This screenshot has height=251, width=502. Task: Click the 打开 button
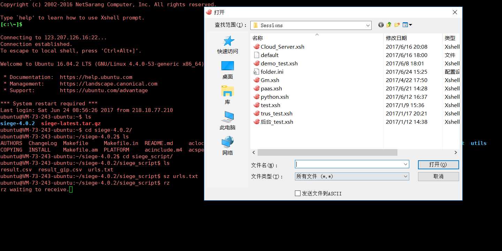[x=438, y=164]
